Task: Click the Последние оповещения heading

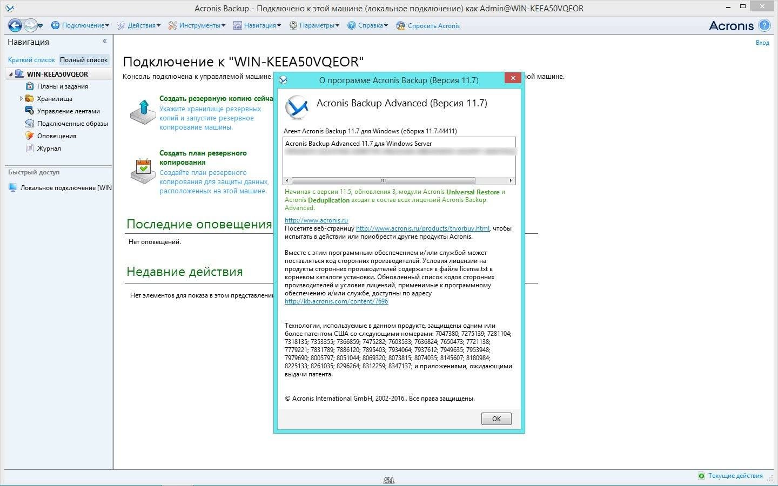Action: click(x=199, y=224)
